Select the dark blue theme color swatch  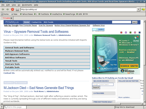[140, 33]
